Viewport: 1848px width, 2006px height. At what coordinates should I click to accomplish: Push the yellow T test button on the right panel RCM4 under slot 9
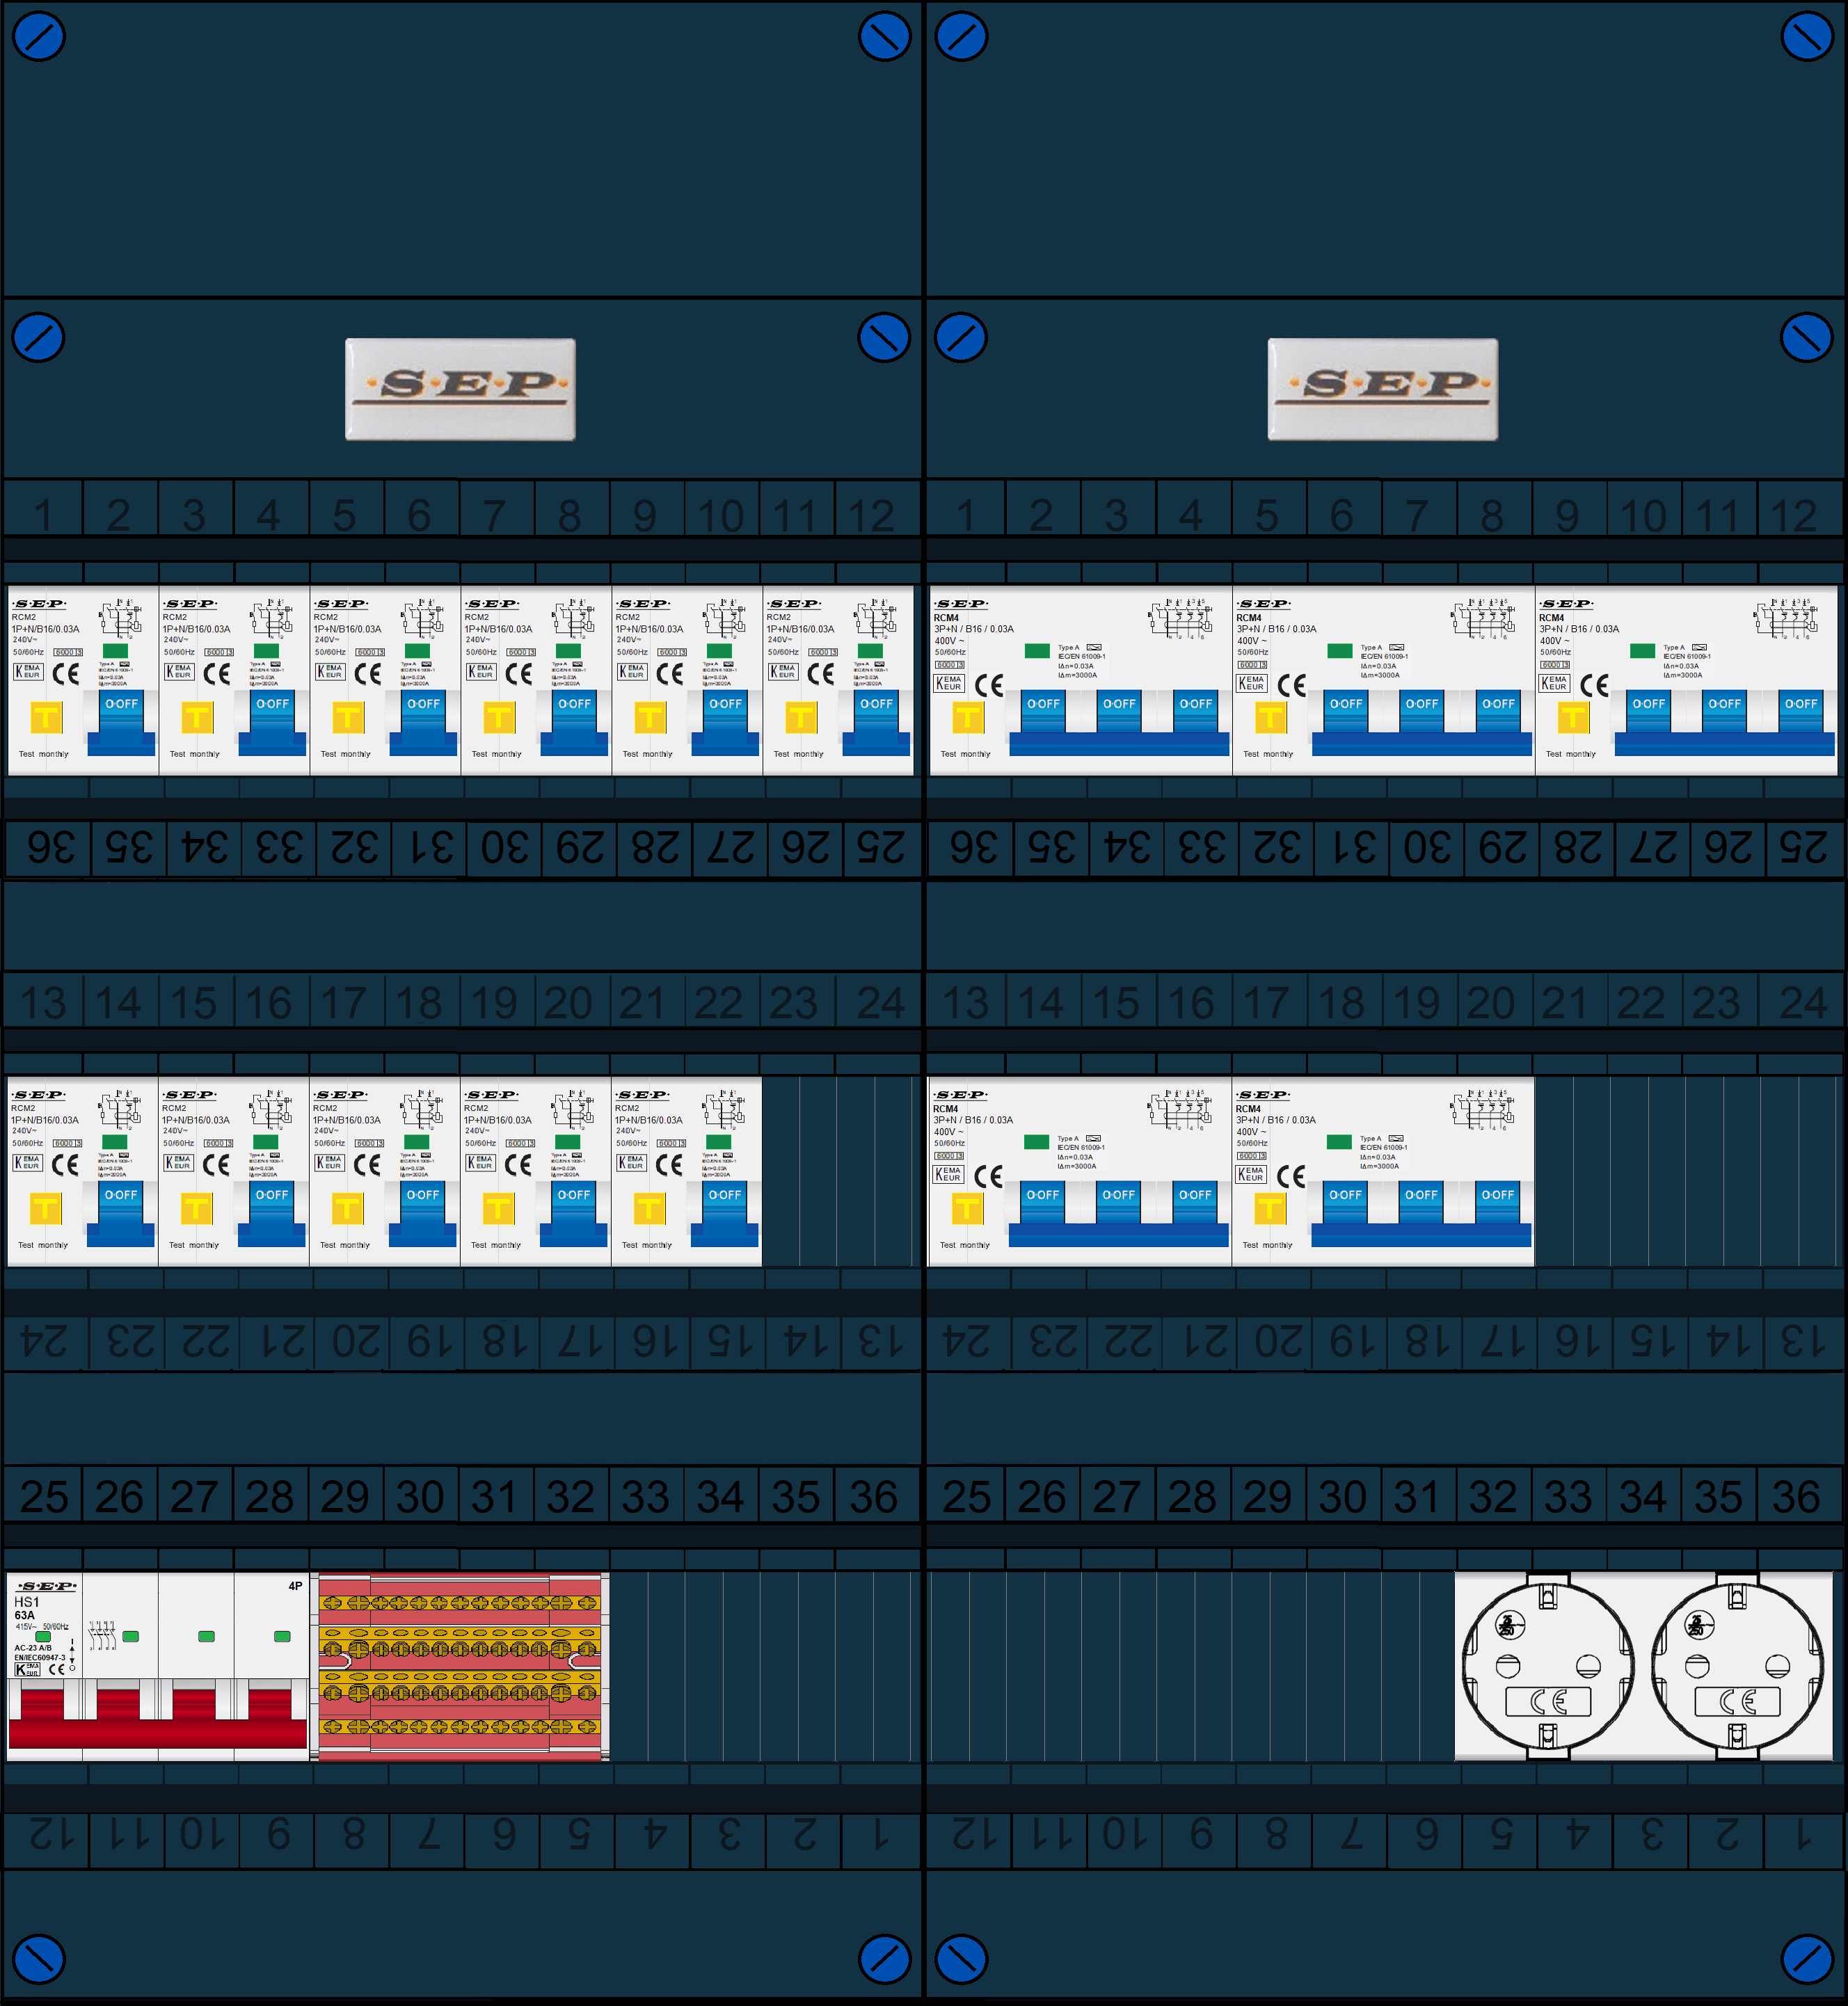coord(1573,716)
